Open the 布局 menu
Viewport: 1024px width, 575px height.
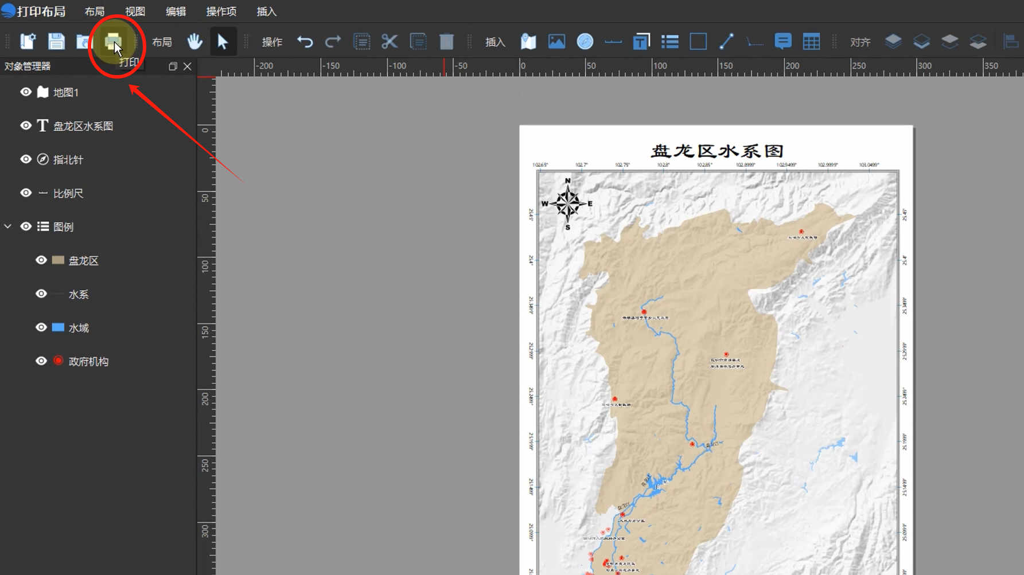[95, 11]
